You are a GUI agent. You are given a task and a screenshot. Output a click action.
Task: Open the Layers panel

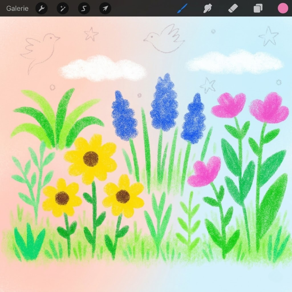pyautogui.click(x=258, y=8)
